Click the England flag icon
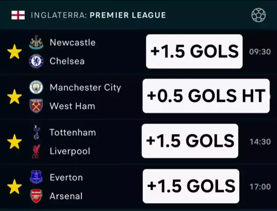The width and height of the screenshot is (277, 211). click(x=18, y=15)
